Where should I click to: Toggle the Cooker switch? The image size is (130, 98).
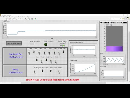(59, 72)
